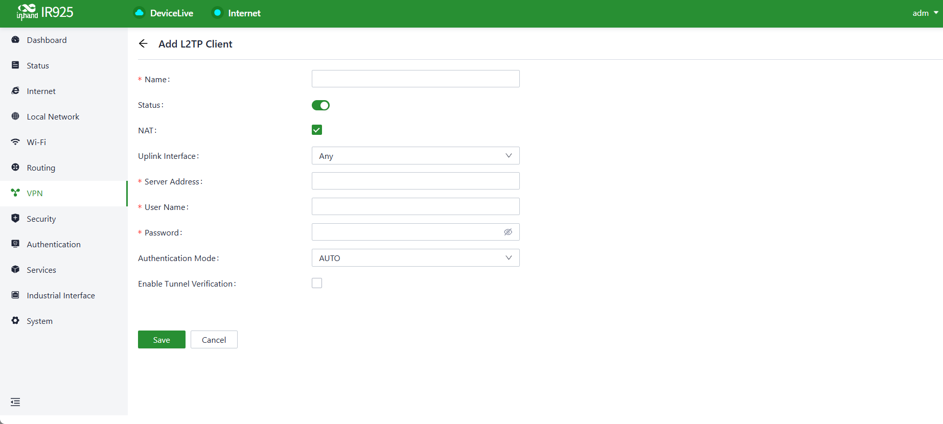
Task: Open the Authentication menu item
Action: point(64,244)
